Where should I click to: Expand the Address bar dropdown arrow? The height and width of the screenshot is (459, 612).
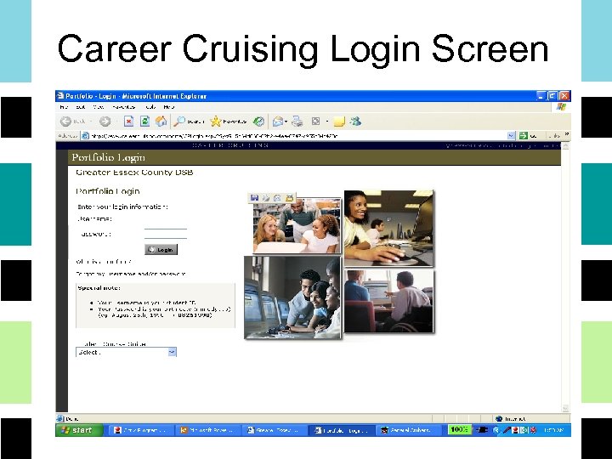tap(511, 136)
